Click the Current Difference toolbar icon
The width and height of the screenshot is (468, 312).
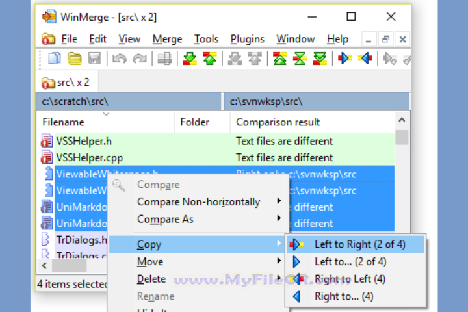tap(300, 58)
